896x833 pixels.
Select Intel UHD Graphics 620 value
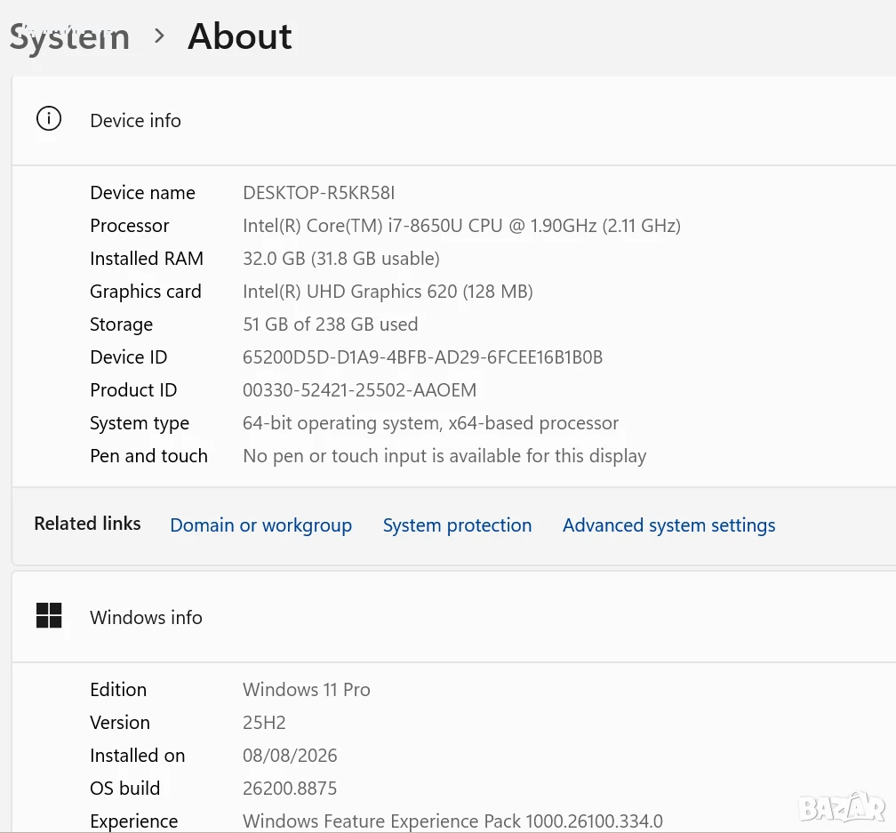[x=388, y=292]
